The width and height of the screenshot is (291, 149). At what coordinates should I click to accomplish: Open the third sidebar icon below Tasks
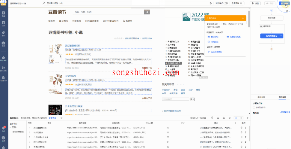(x=3, y=33)
